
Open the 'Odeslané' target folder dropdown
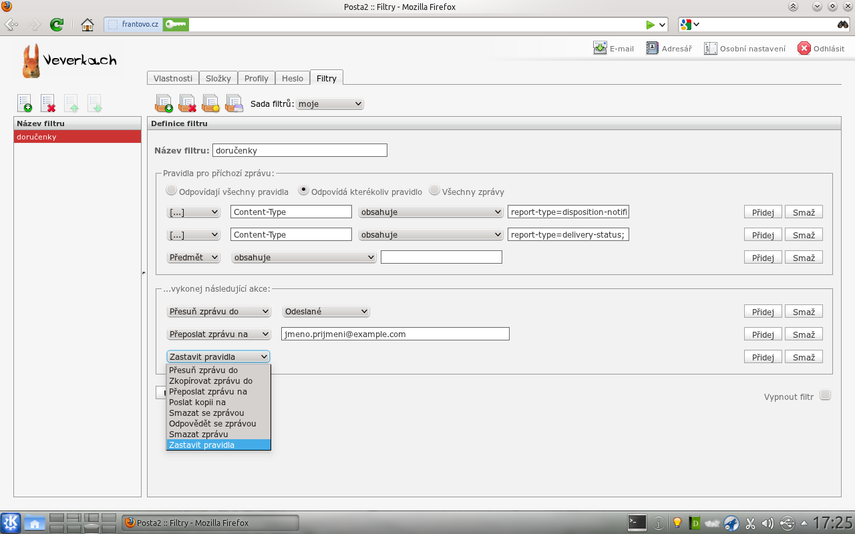click(326, 312)
